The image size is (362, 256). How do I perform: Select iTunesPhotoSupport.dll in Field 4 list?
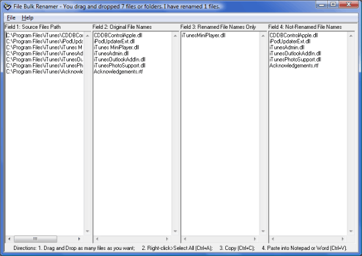[x=295, y=60]
